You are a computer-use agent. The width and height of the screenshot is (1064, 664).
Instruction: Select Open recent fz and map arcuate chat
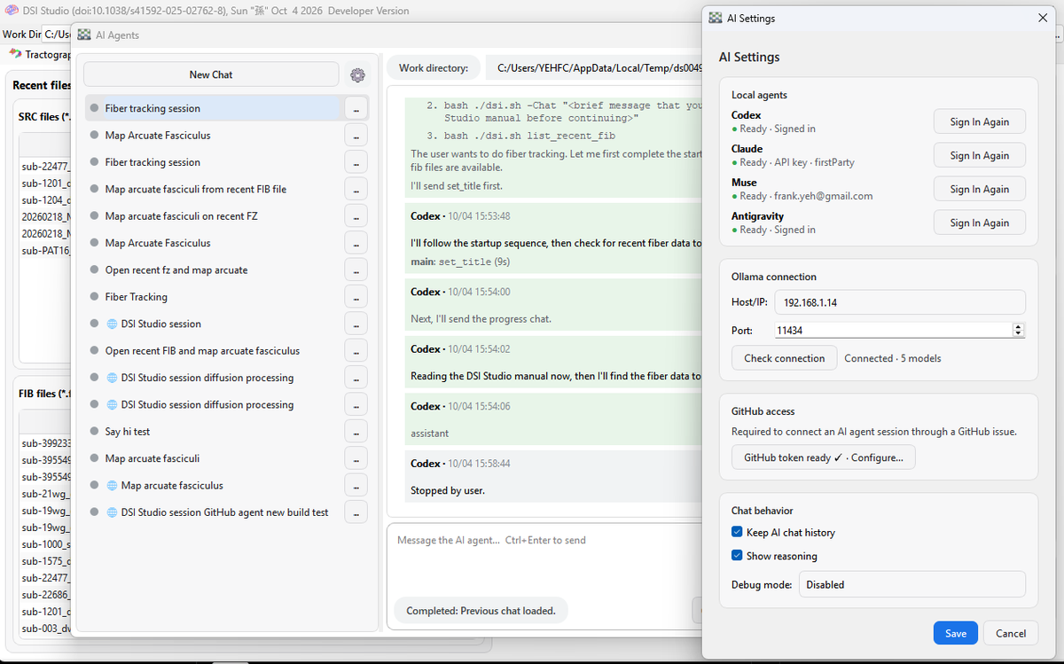[x=176, y=270]
